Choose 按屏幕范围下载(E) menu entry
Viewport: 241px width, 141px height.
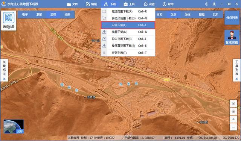128,46
